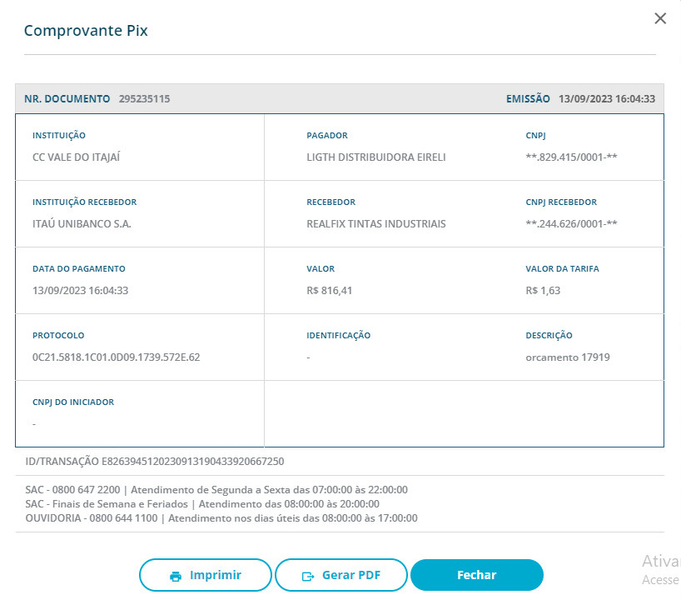Click the description orcamento 17919
The width and height of the screenshot is (681, 615).
pyautogui.click(x=568, y=357)
